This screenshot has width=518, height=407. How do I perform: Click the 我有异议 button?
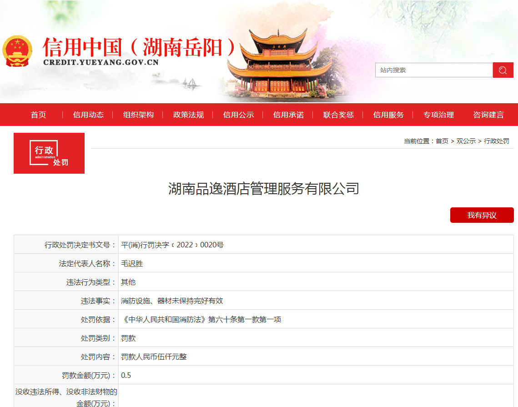point(482,215)
